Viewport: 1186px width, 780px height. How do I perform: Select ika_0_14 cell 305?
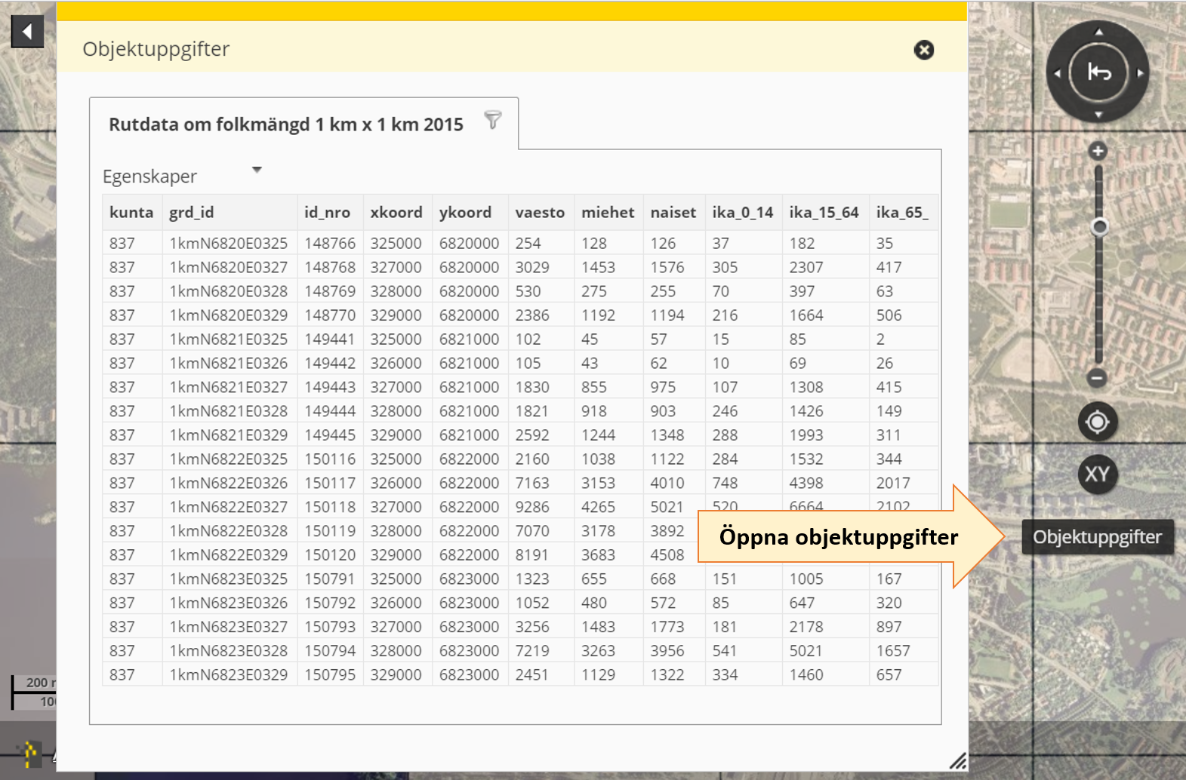[x=743, y=268]
